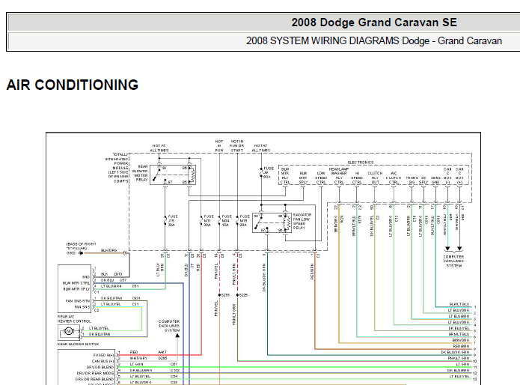Click the 'BLW MTR SPLY' pin label
Viewport: 520px width, 385px height.
click(76, 289)
